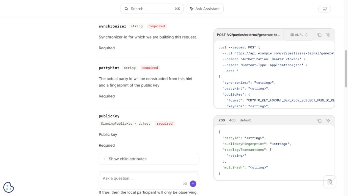Ask AI about the response example

tap(328, 121)
